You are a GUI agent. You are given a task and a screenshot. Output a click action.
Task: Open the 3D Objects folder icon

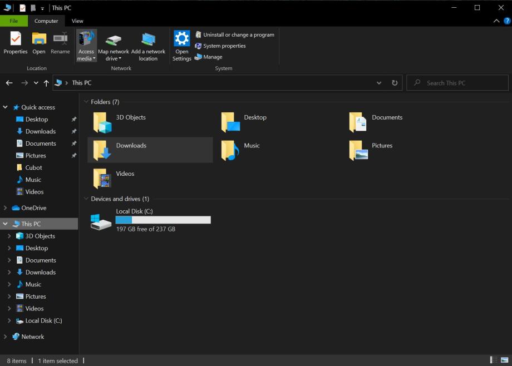pos(102,122)
